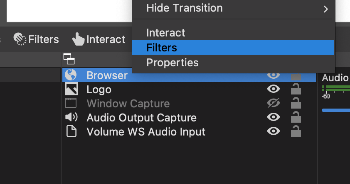Select the Logo image source icon
Viewport: 350px width, 184px height.
[71, 89]
